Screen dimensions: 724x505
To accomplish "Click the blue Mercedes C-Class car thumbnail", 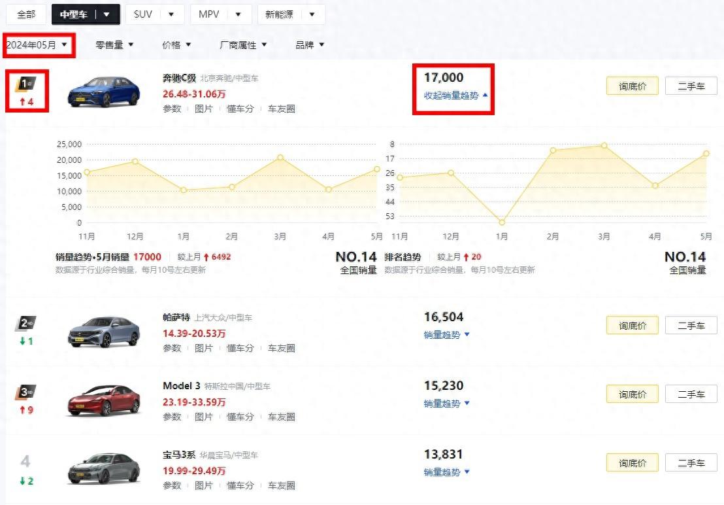I will tap(104, 92).
